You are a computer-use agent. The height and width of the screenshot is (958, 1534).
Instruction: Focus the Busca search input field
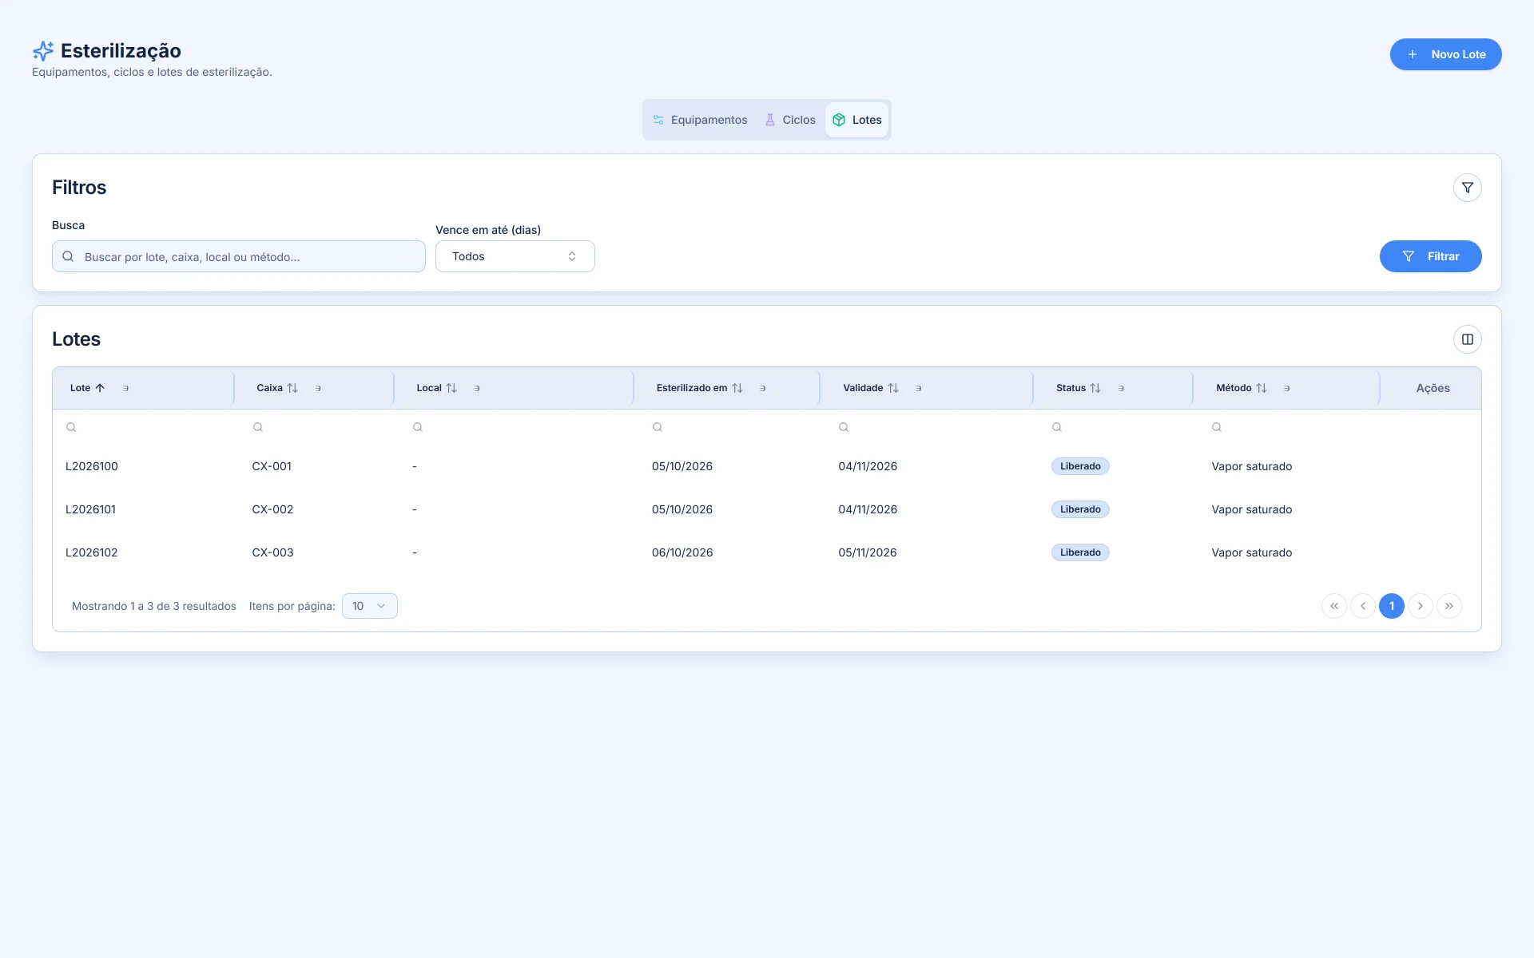pyautogui.click(x=239, y=256)
